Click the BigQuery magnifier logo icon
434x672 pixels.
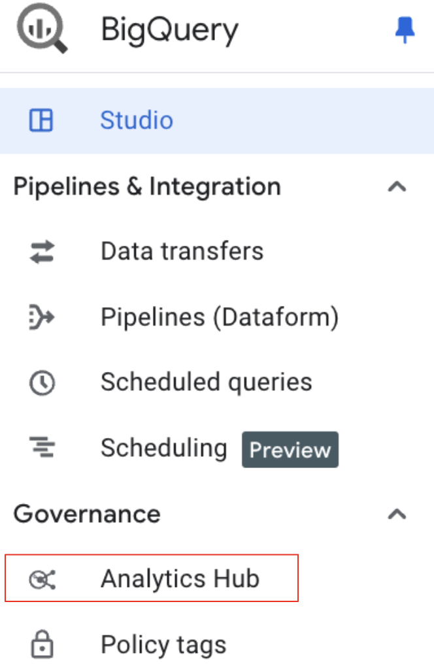pyautogui.click(x=42, y=31)
